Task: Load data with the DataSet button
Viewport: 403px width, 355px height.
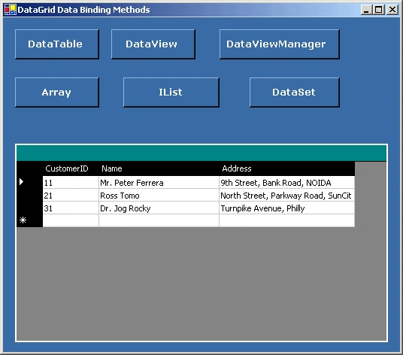Action: [x=295, y=93]
